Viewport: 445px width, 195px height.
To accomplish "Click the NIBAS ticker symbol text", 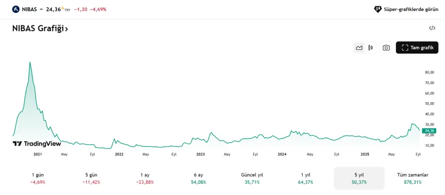I will (29, 9).
